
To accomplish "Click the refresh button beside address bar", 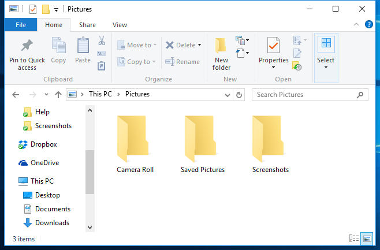I will pyautogui.click(x=240, y=95).
